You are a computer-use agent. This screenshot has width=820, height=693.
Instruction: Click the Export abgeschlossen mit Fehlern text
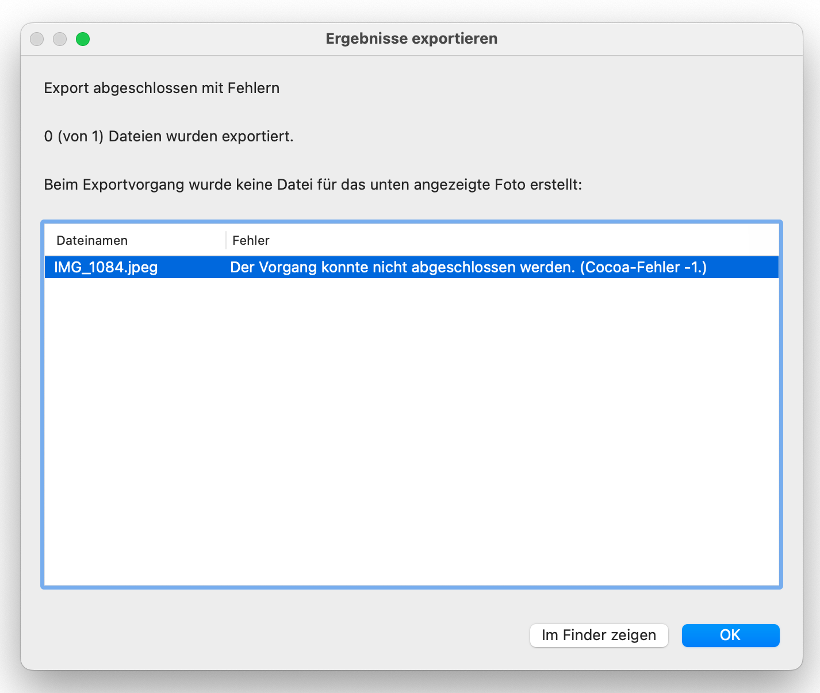pyautogui.click(x=162, y=88)
